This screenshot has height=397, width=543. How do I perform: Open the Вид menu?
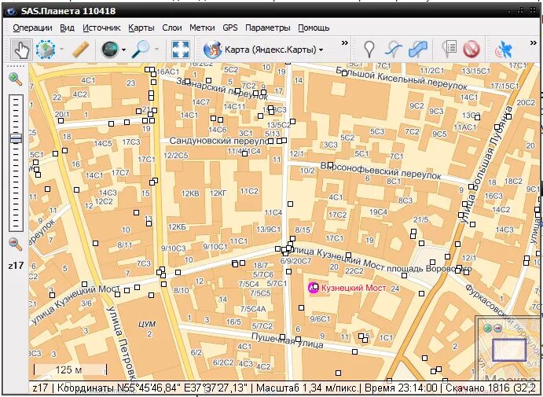(67, 28)
